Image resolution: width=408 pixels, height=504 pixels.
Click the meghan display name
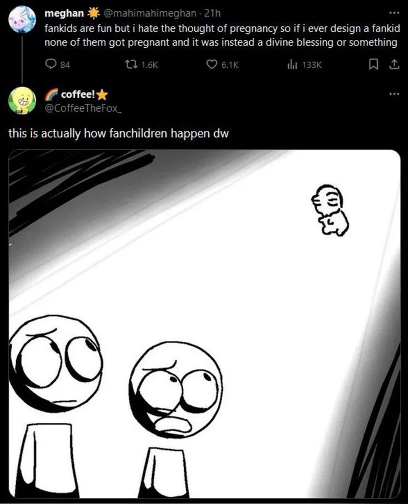[64, 13]
